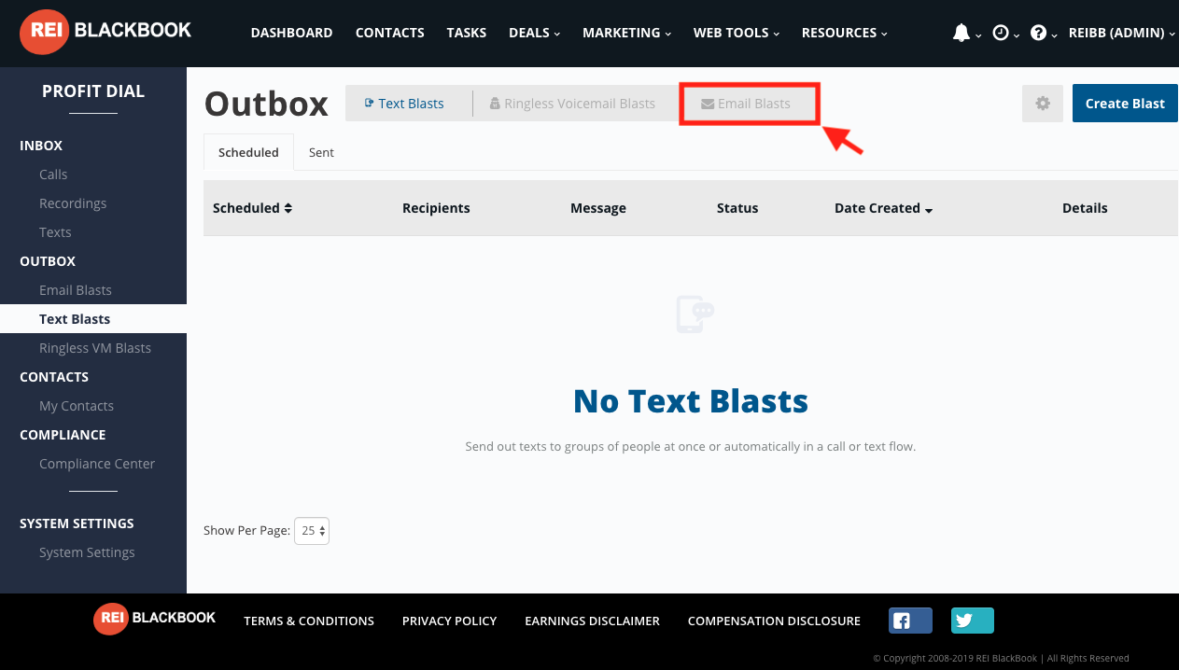The width and height of the screenshot is (1179, 670).
Task: Open Terms & Conditions footer link
Action: 309,621
